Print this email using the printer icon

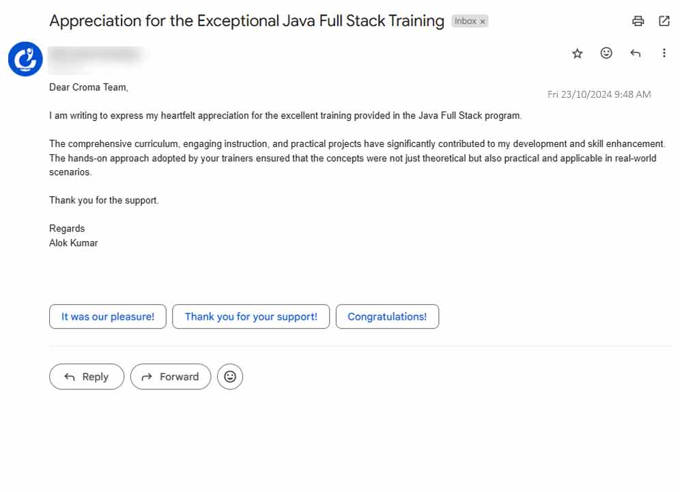point(638,21)
